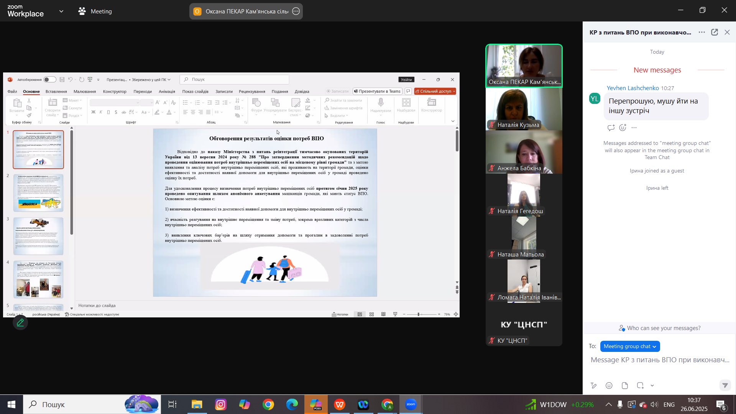Image resolution: width=736 pixels, height=414 pixels.
Task: Click the attach file icon in chat
Action: click(x=625, y=386)
